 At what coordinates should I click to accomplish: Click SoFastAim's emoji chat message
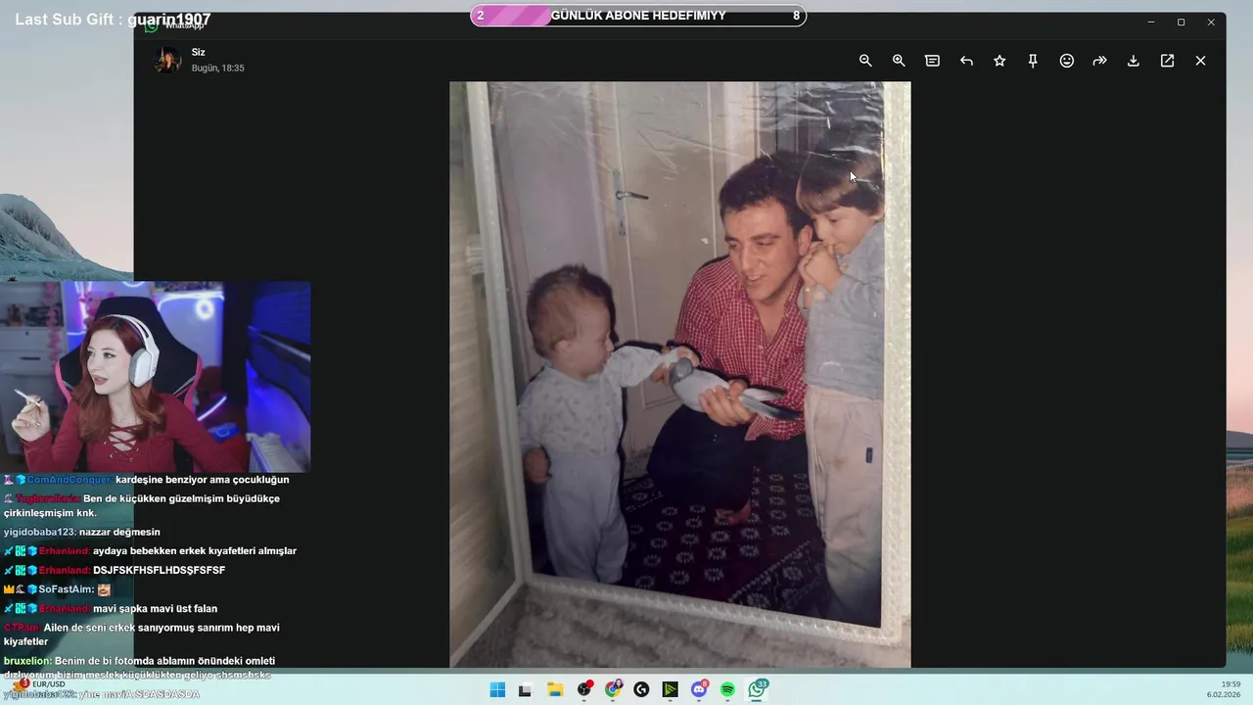click(x=58, y=589)
